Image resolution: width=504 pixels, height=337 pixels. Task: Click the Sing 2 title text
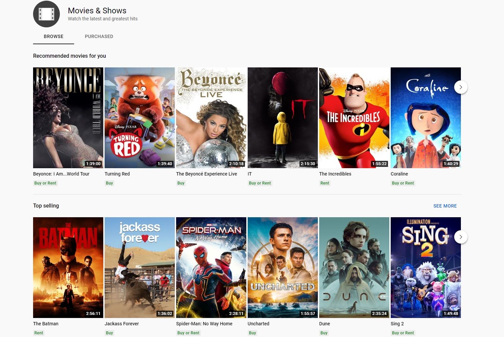[x=397, y=324]
